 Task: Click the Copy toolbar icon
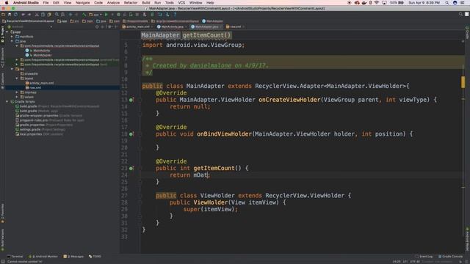coord(43,15)
